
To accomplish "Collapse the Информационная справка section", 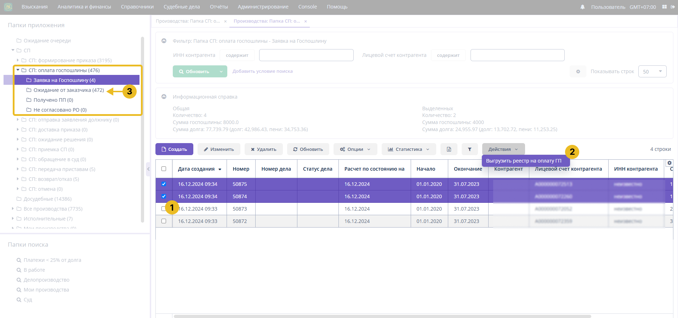I will [164, 97].
